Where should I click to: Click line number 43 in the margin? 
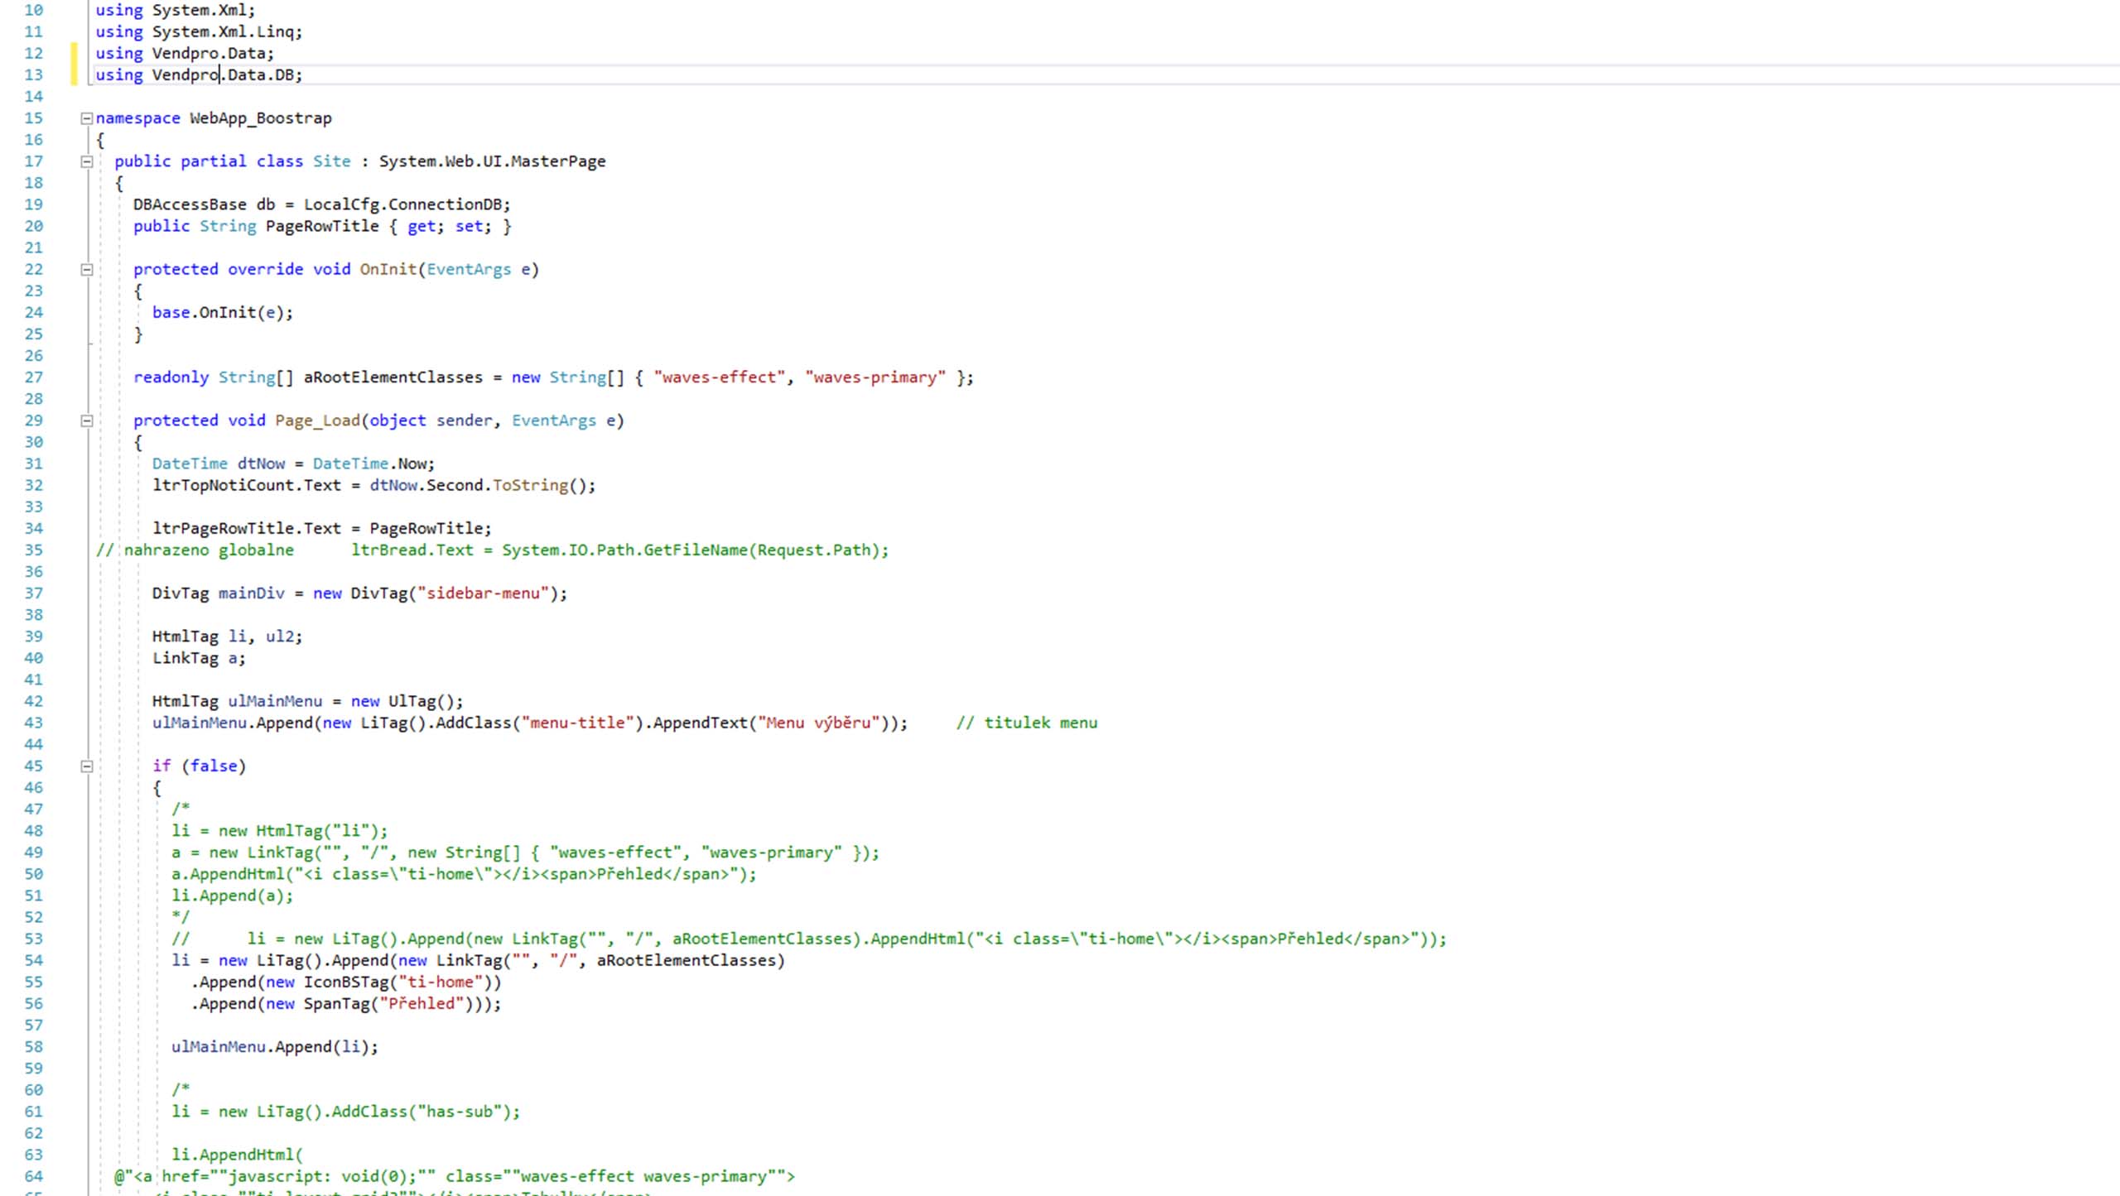(33, 723)
